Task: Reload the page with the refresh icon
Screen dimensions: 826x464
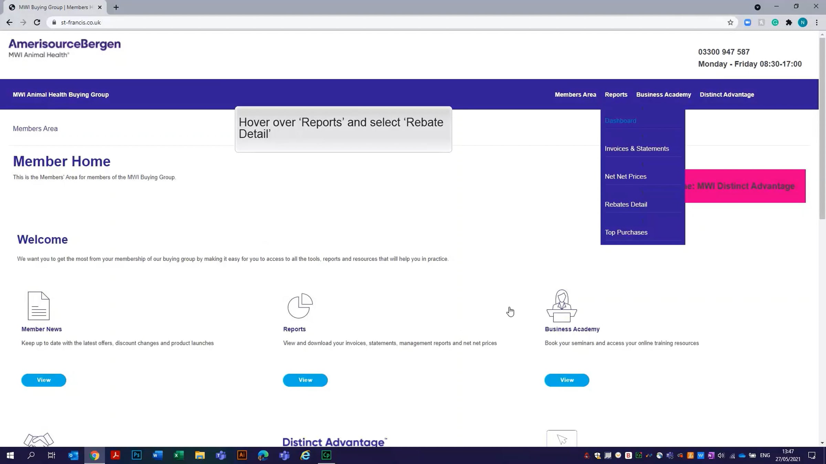Action: click(37, 22)
